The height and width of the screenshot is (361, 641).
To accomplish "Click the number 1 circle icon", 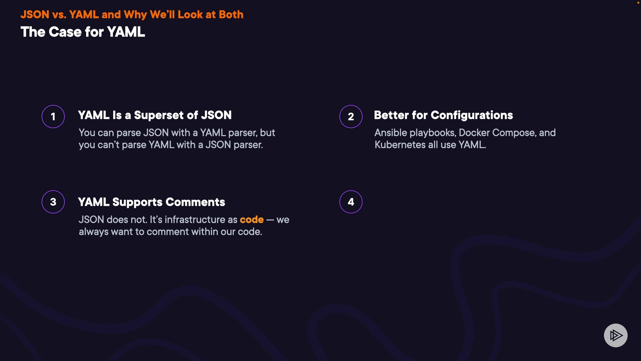I will (53, 117).
